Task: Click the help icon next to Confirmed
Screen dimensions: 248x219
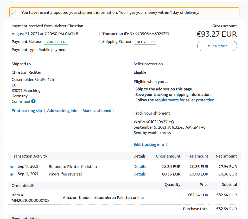Action: (33, 102)
